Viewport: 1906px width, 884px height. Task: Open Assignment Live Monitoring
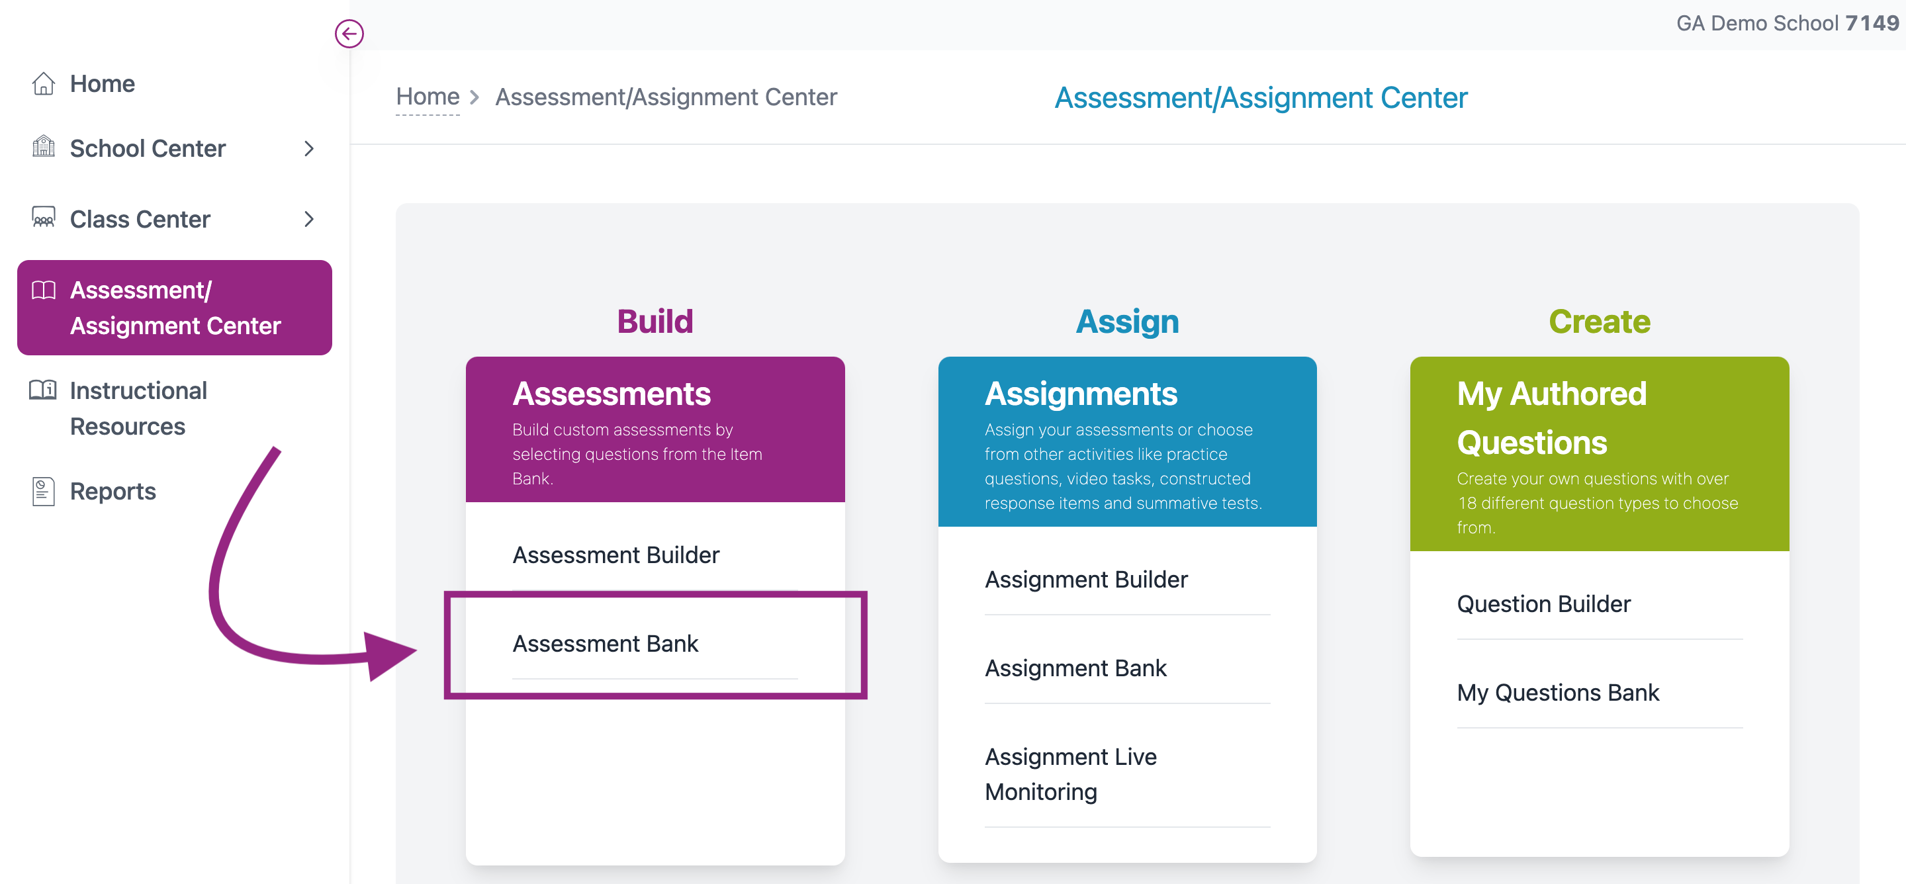pyautogui.click(x=1070, y=774)
